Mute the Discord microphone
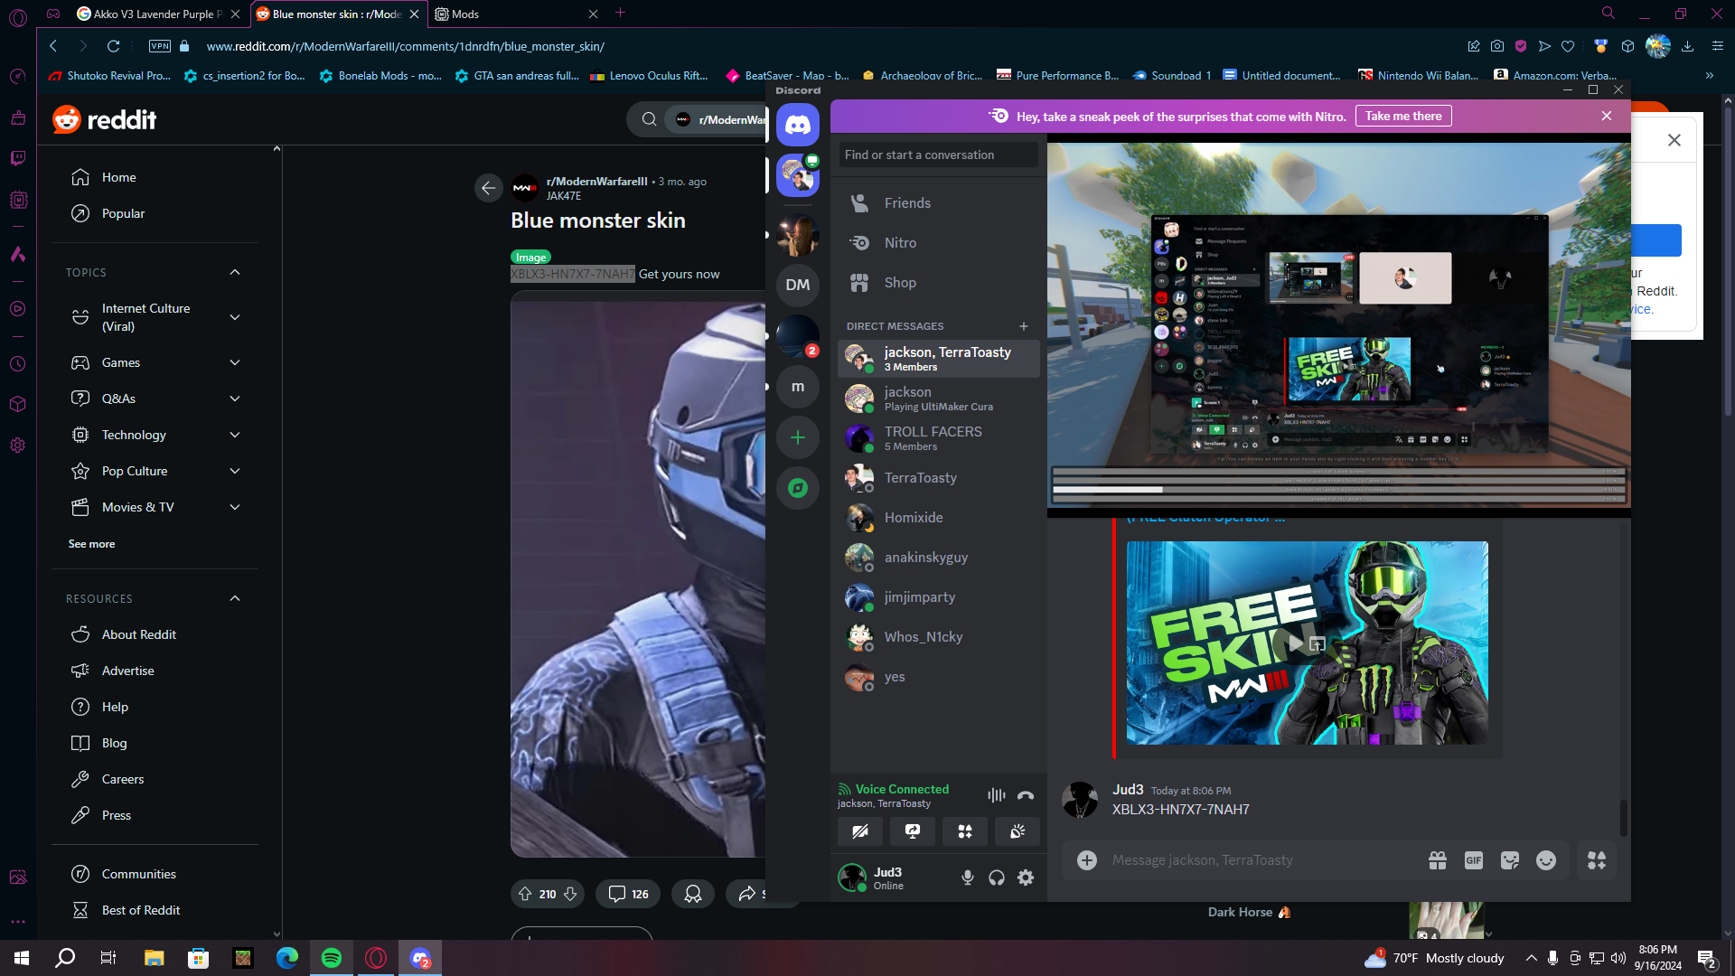The width and height of the screenshot is (1735, 976). click(968, 877)
